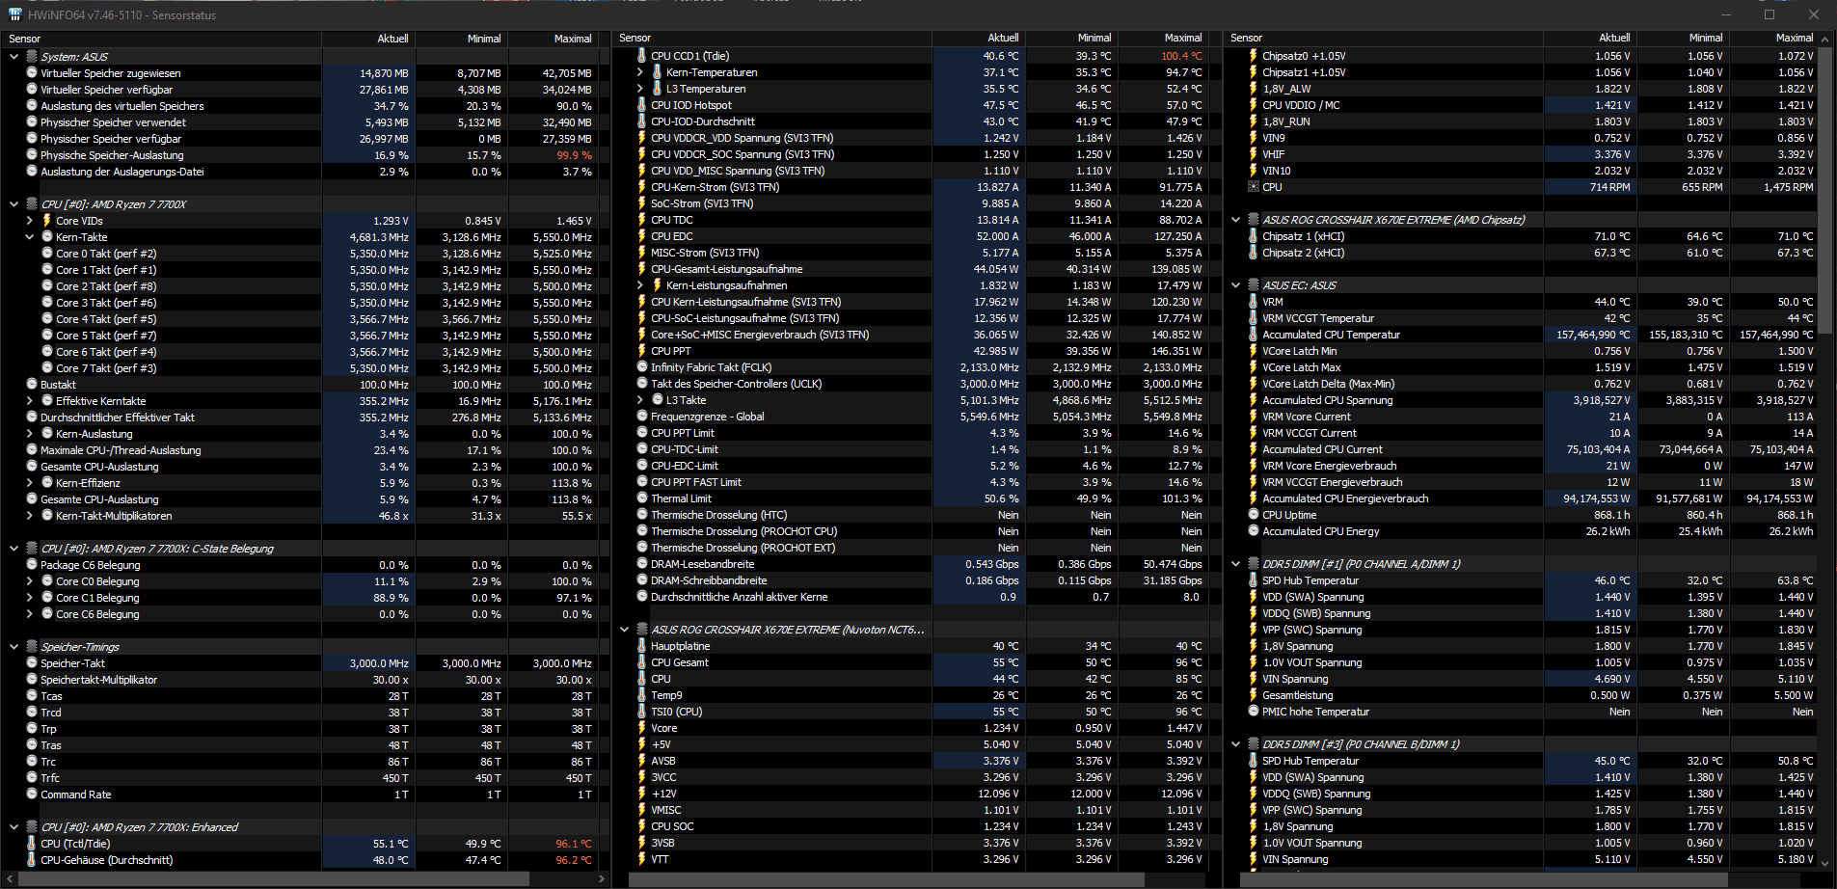Expand the Core VIDs entry
Viewport: 1837px width, 889px height.
point(29,221)
